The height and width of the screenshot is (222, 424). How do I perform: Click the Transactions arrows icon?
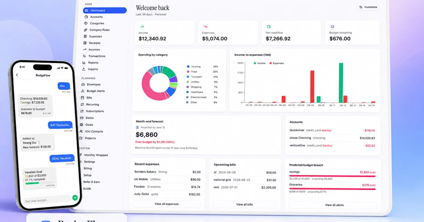(x=84, y=56)
